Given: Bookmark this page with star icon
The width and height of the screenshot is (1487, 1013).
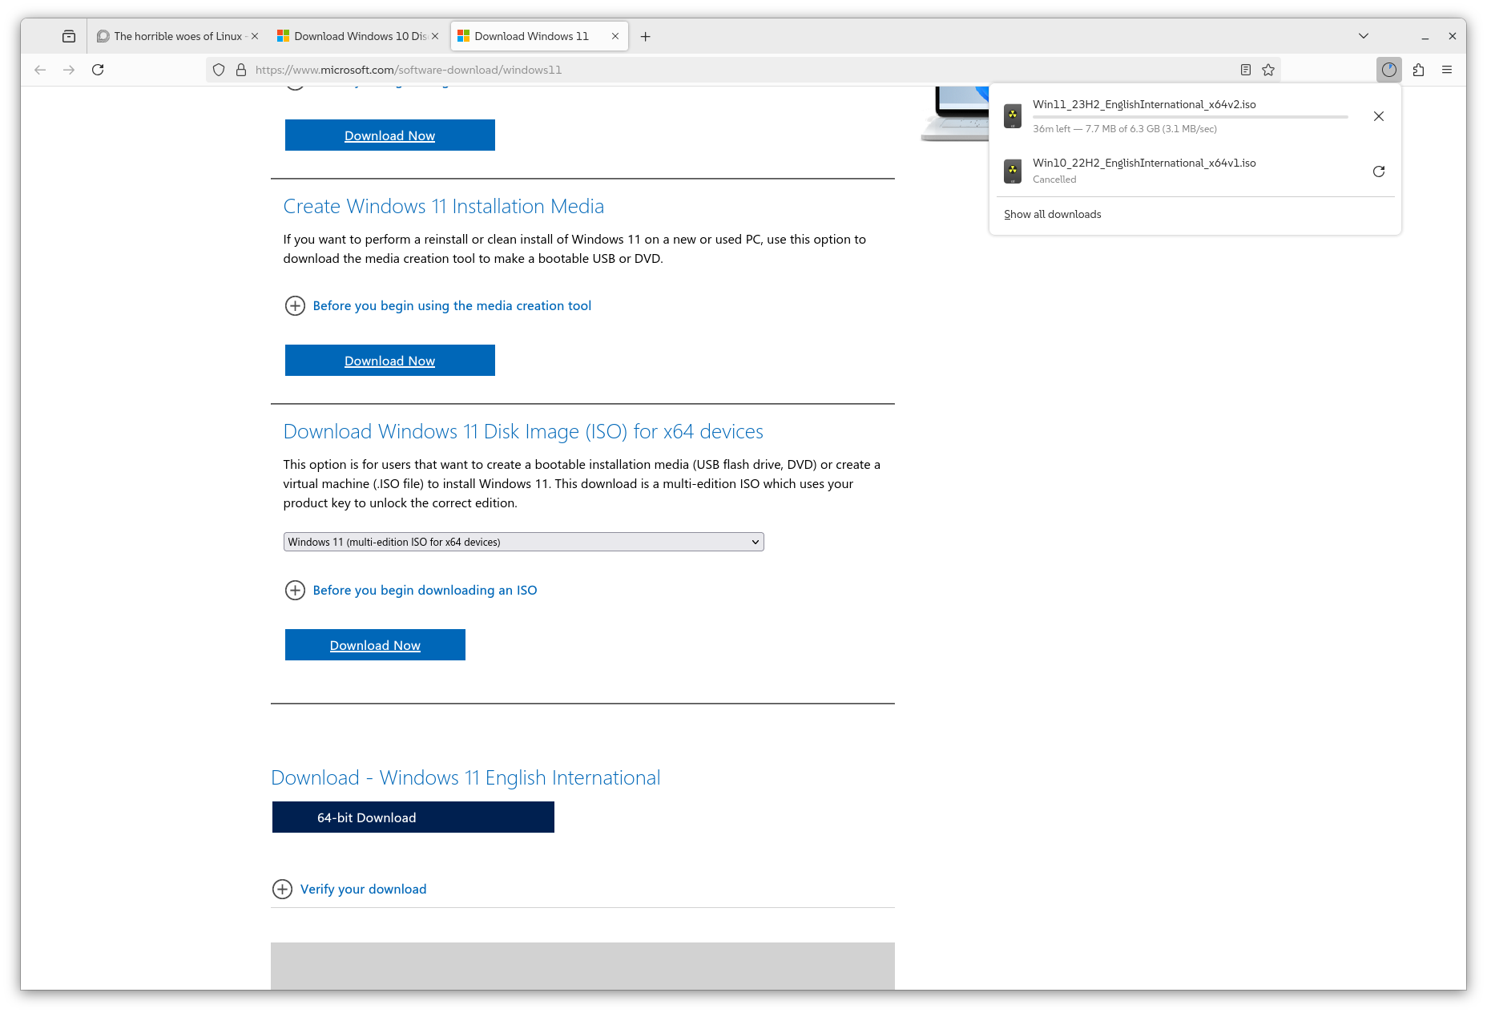Looking at the screenshot, I should pos(1268,70).
